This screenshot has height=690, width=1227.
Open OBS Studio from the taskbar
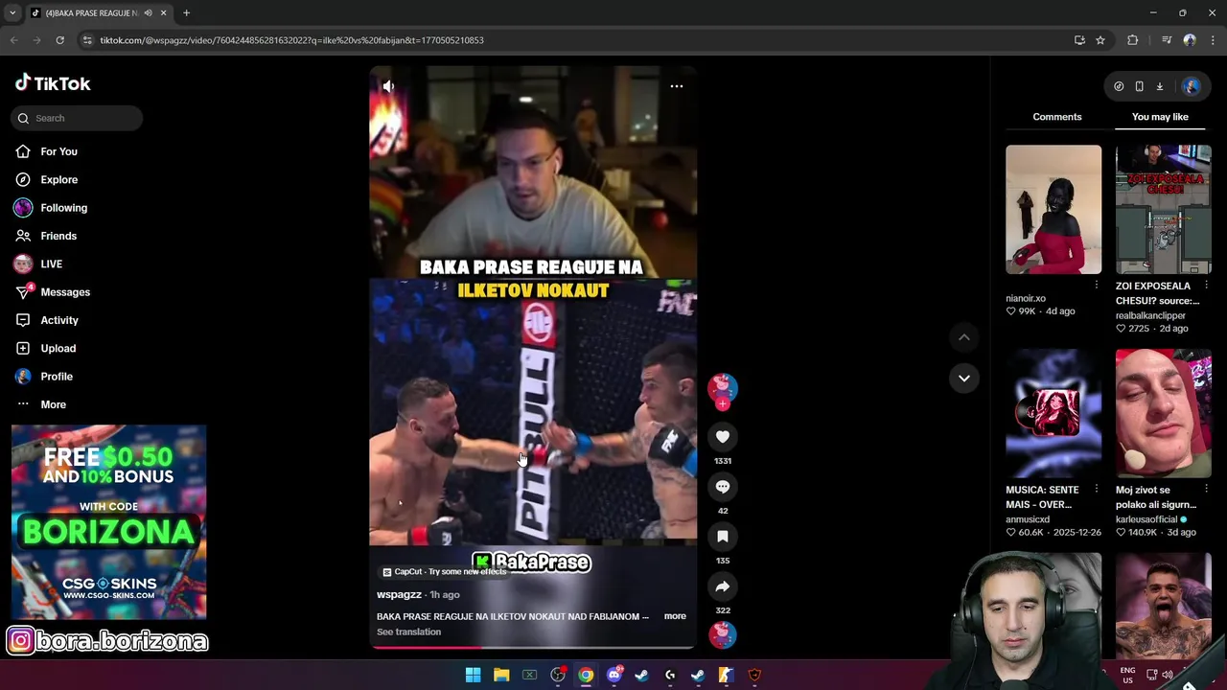558,675
